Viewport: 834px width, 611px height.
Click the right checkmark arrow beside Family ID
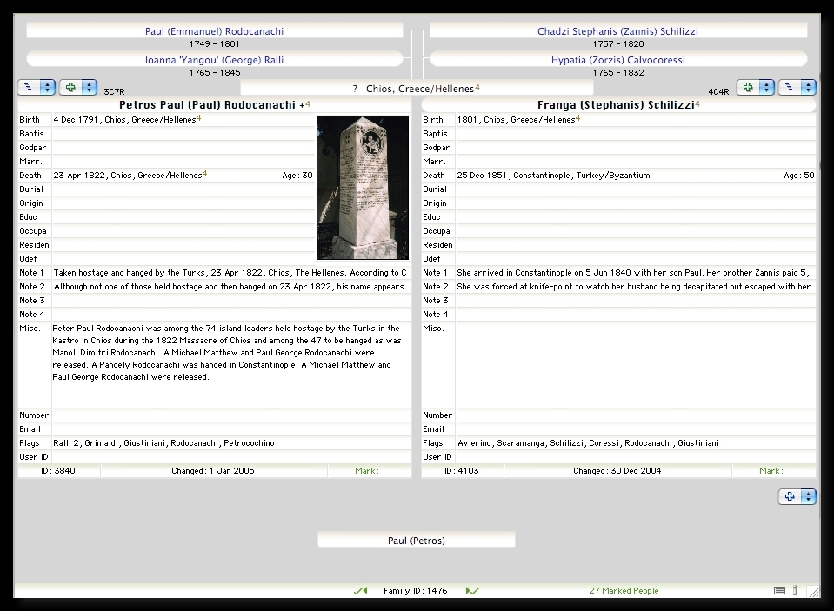pyautogui.click(x=472, y=591)
